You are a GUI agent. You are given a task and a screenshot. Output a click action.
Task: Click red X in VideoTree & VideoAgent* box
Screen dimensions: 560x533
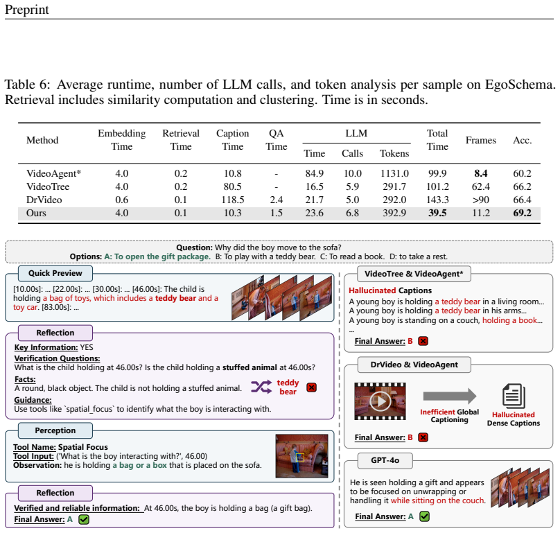pyautogui.click(x=423, y=341)
